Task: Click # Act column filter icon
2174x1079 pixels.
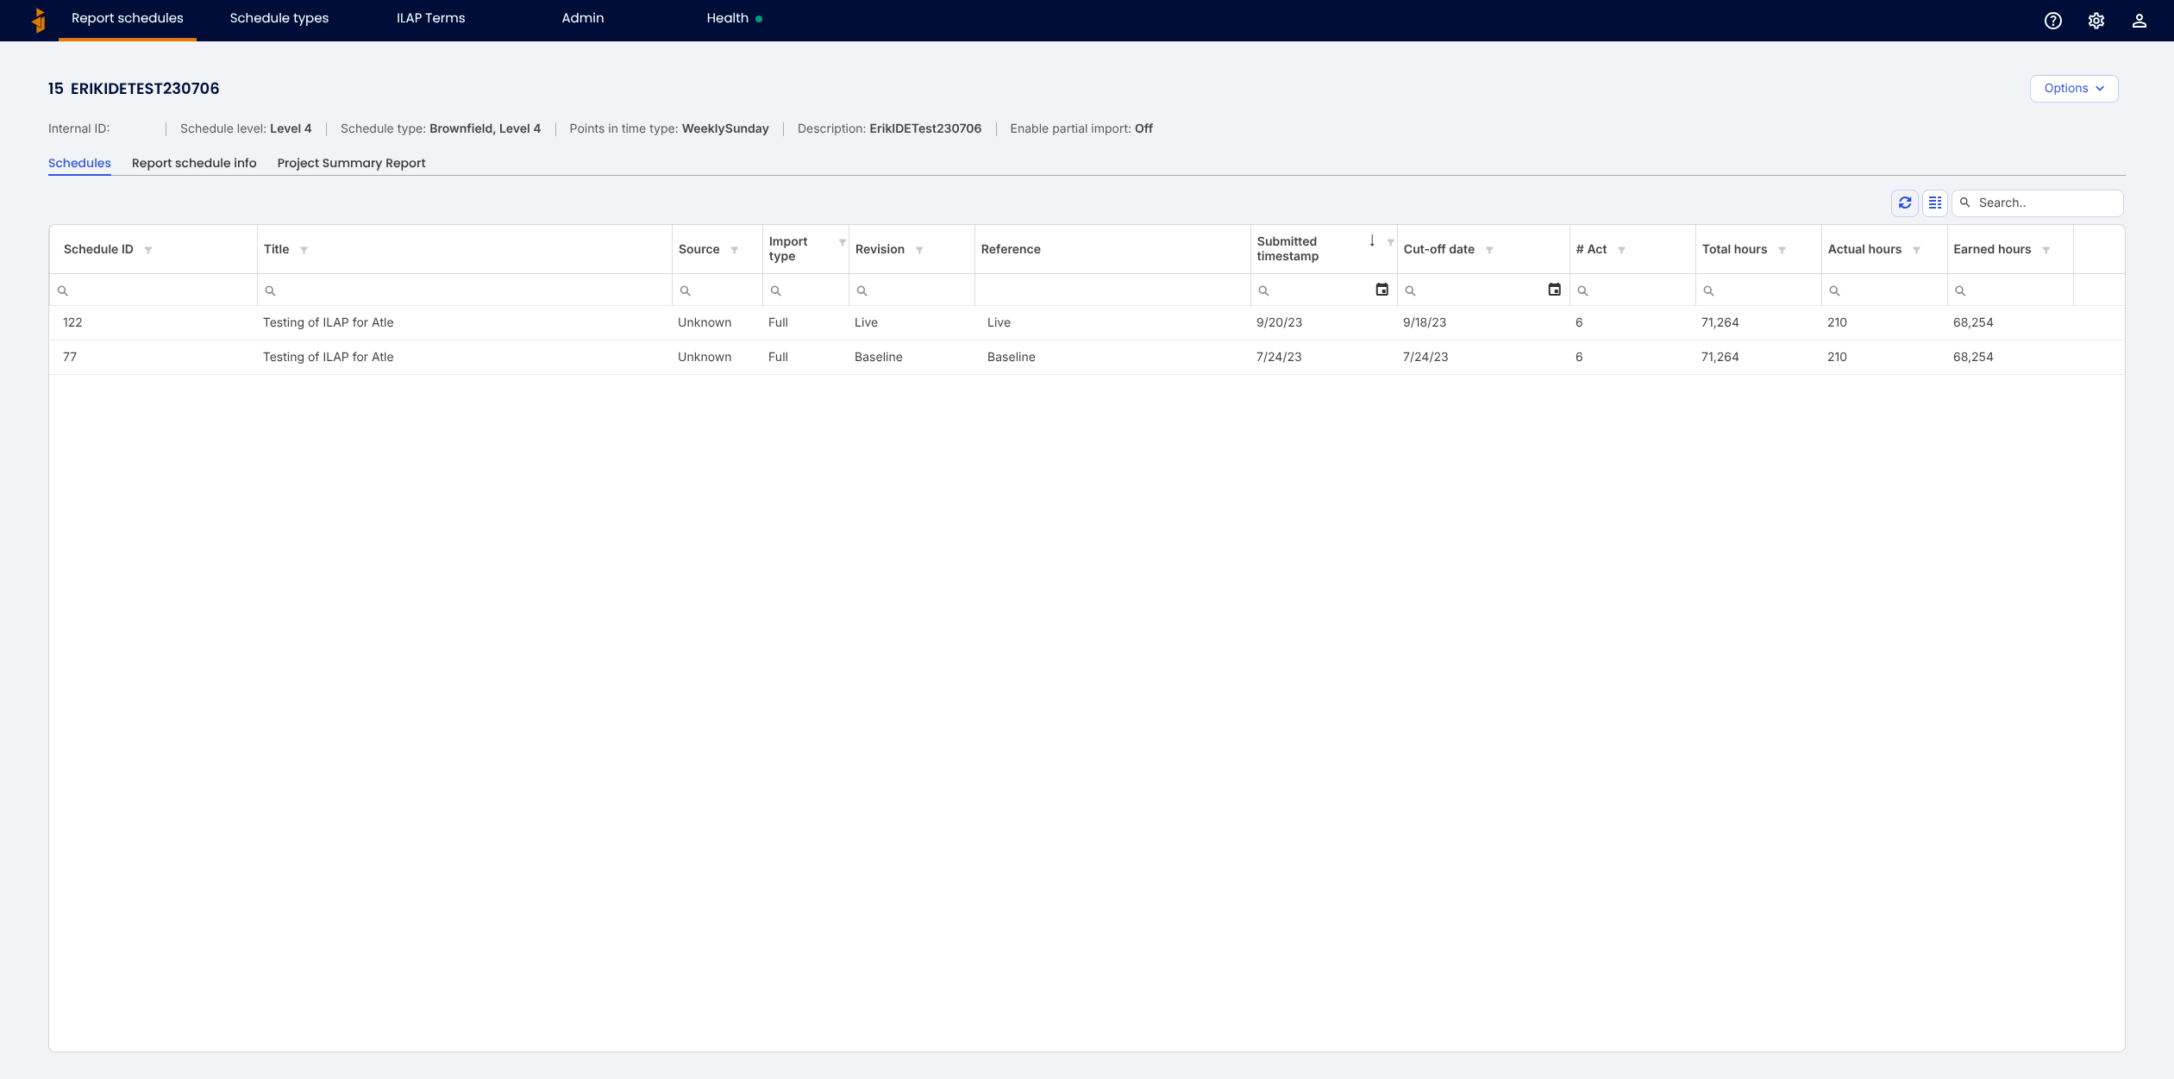Action: [1621, 250]
